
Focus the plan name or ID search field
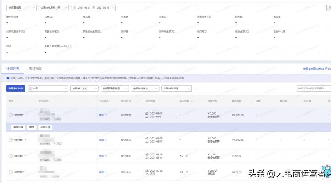coord(314,89)
